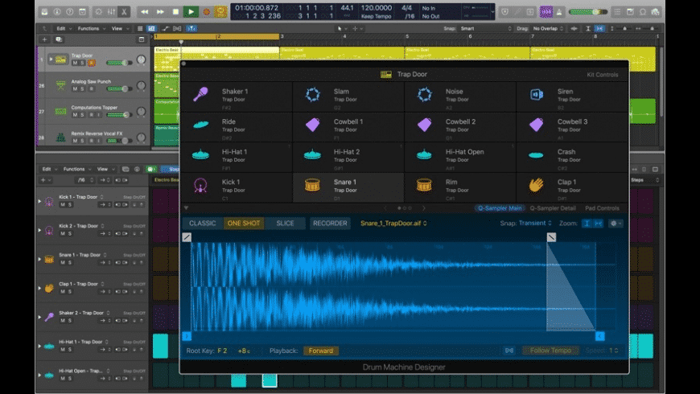The image size is (700, 394).
Task: Open the Quick Sampler gear menu
Action: 616,224
